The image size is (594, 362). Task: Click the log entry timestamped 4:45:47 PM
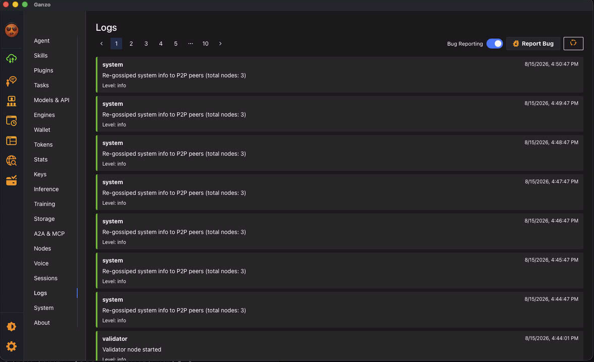click(x=339, y=270)
